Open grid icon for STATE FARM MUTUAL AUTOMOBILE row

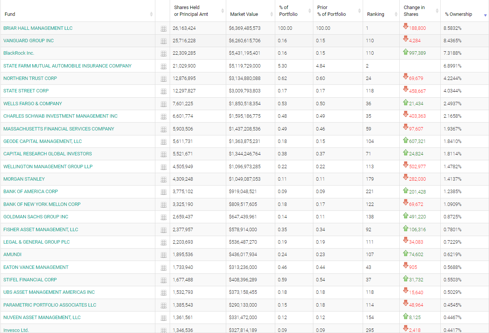[x=163, y=66]
